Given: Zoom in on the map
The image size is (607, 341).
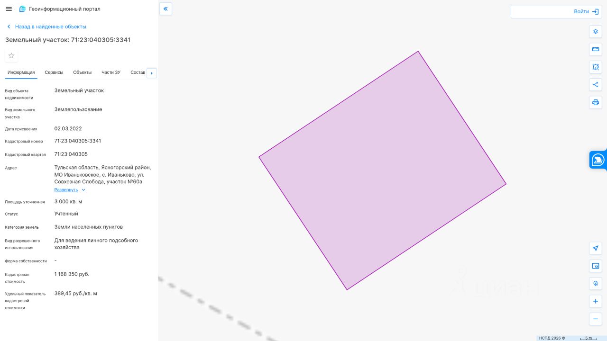Looking at the screenshot, I should coord(596,301).
